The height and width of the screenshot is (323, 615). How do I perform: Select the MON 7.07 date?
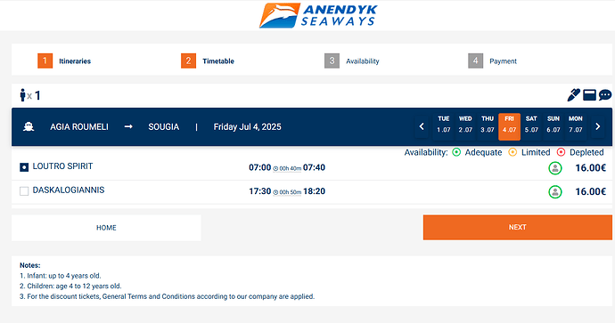tap(576, 125)
